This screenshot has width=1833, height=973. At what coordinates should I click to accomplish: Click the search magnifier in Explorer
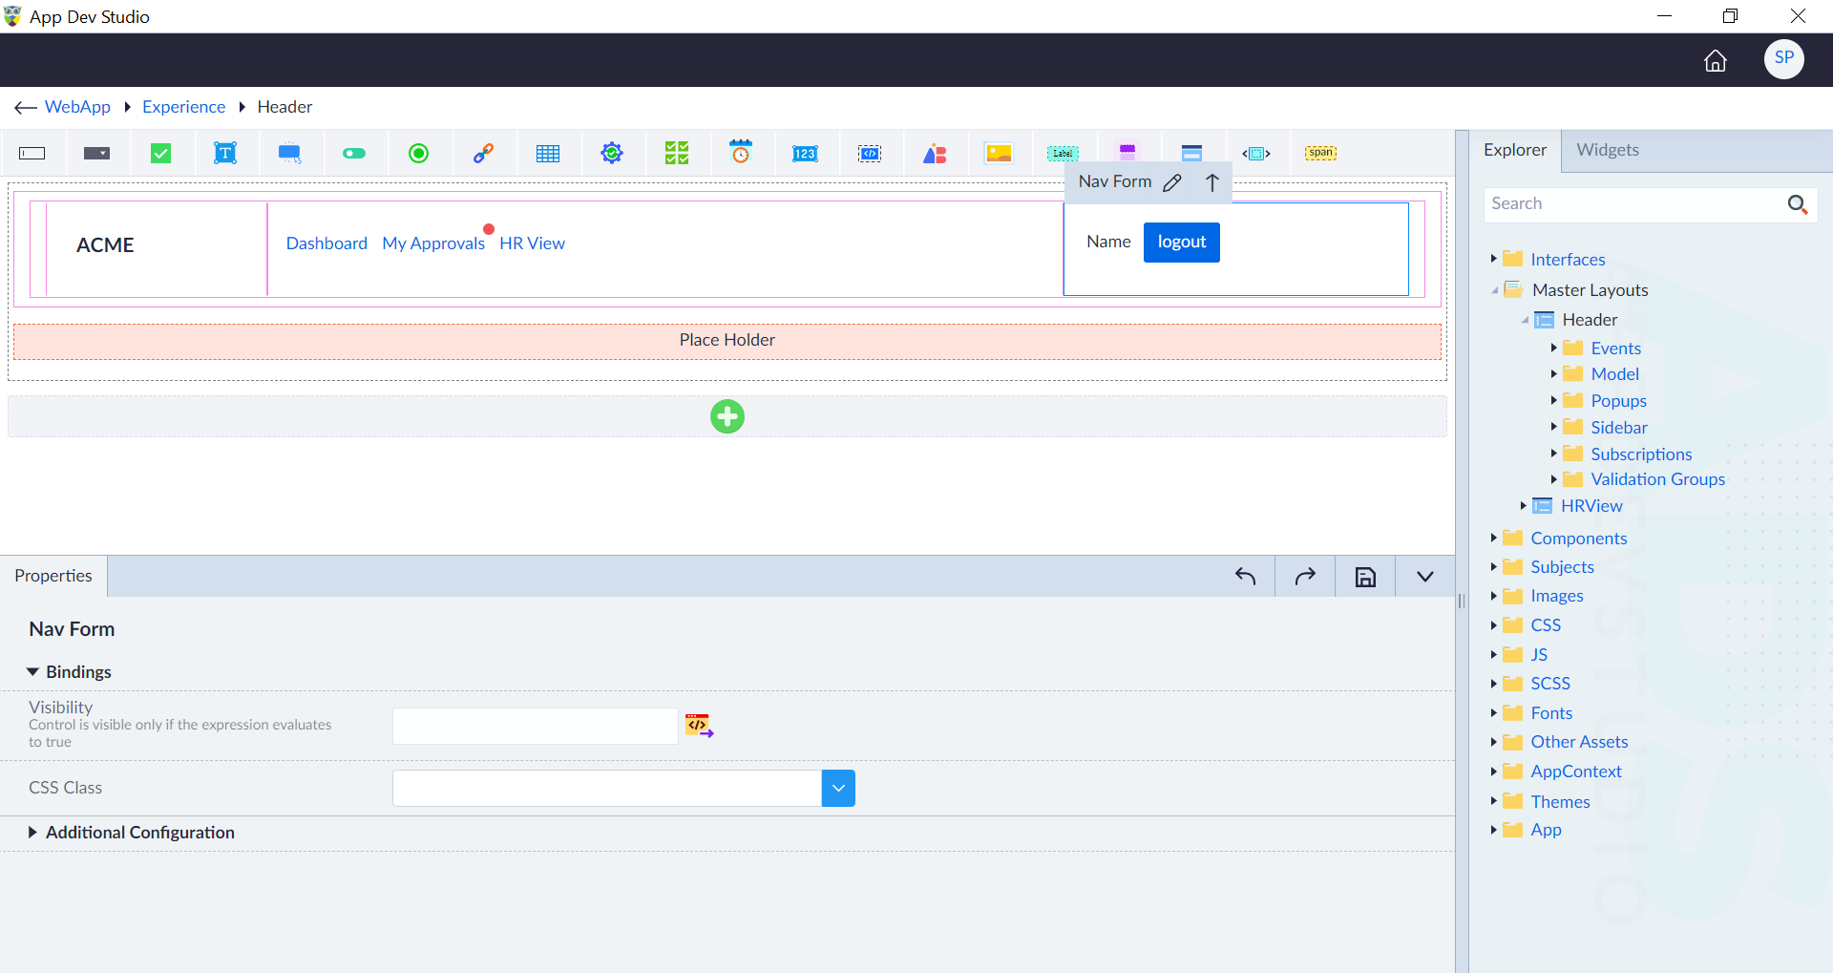[x=1798, y=204]
